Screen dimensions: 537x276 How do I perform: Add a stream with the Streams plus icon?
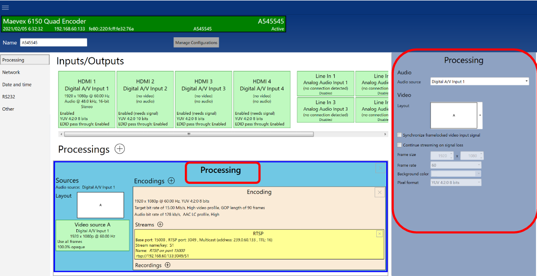(x=160, y=224)
